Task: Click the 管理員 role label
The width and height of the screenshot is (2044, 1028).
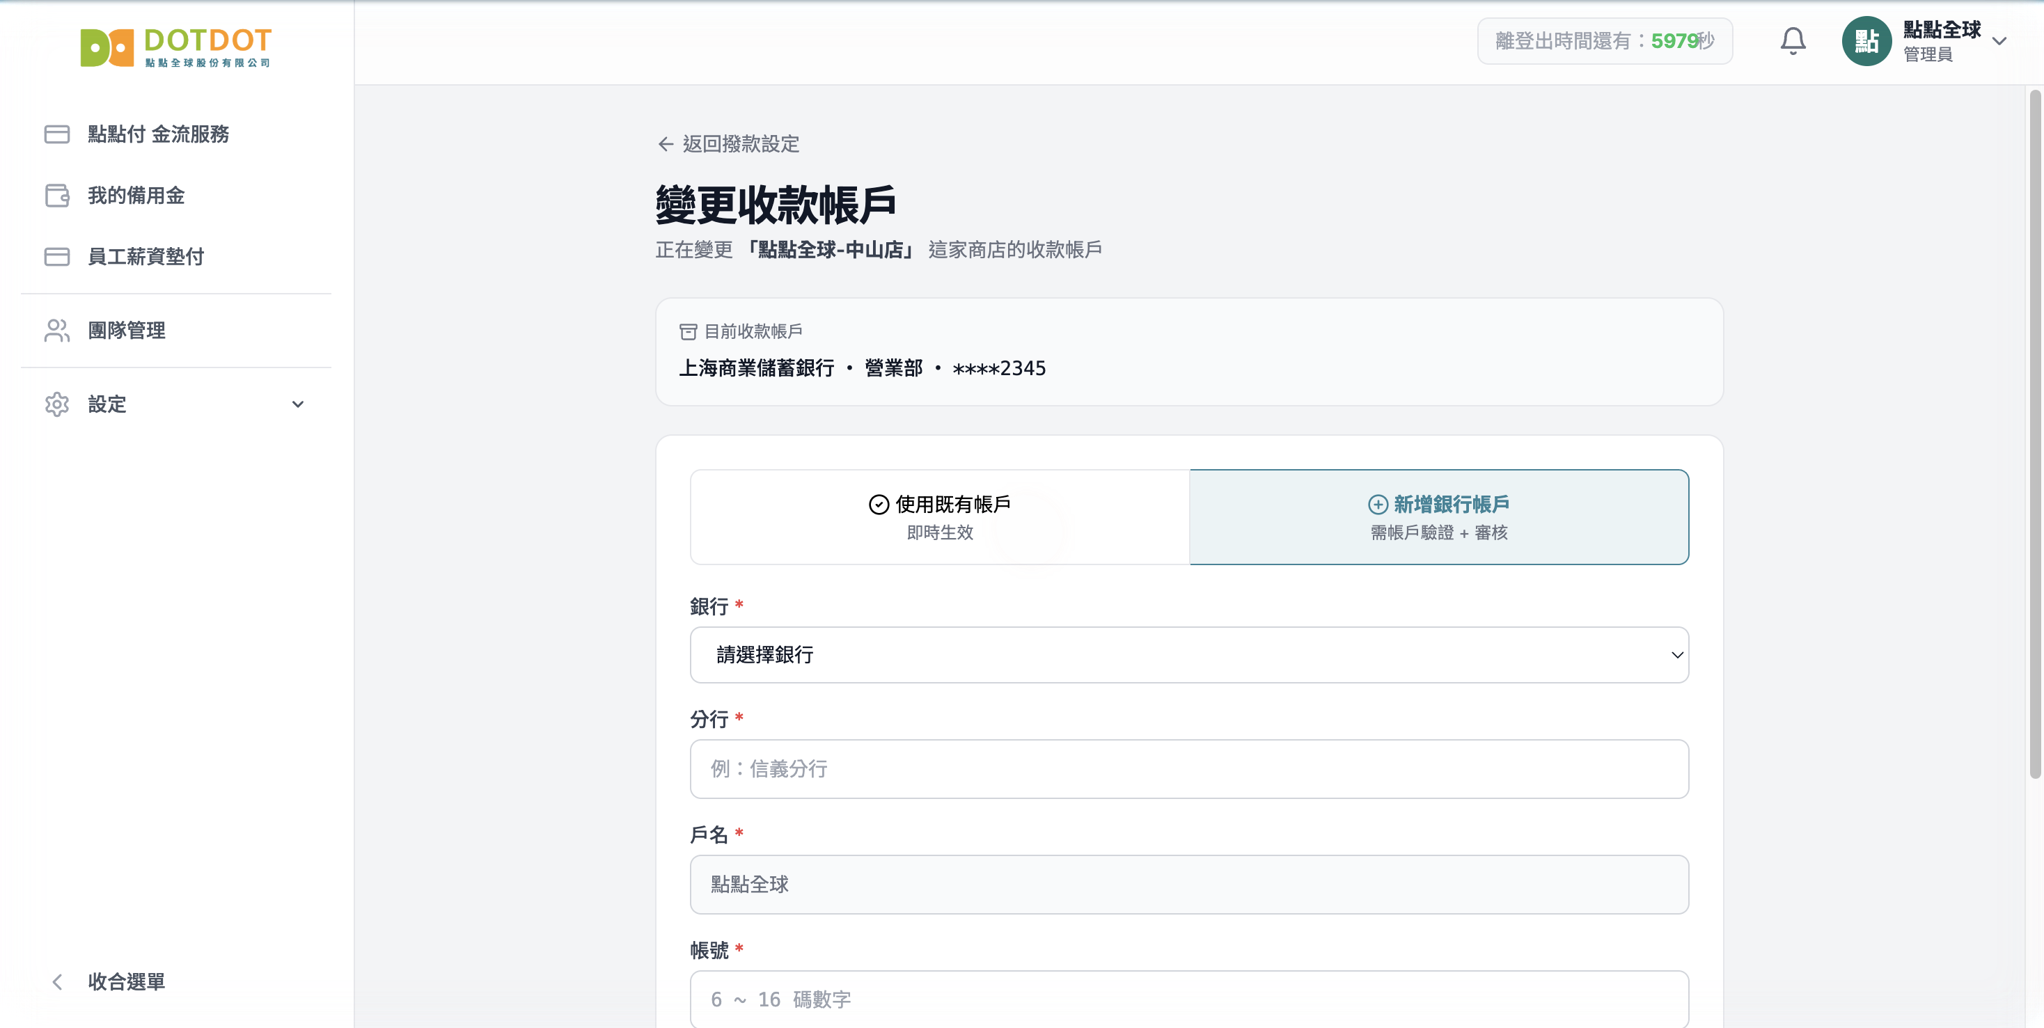Action: (x=1927, y=55)
